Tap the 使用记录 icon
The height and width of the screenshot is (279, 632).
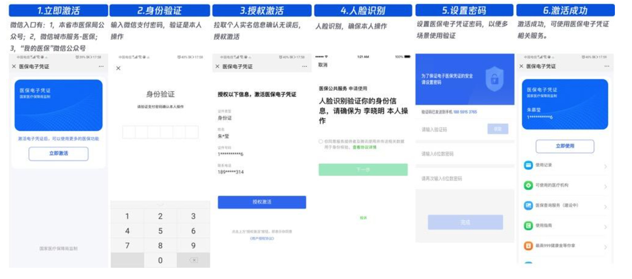click(528, 165)
